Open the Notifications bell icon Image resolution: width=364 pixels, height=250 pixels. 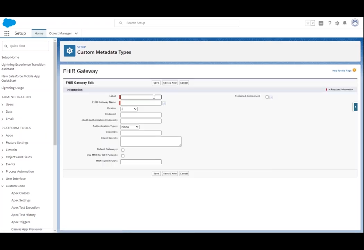click(345, 23)
